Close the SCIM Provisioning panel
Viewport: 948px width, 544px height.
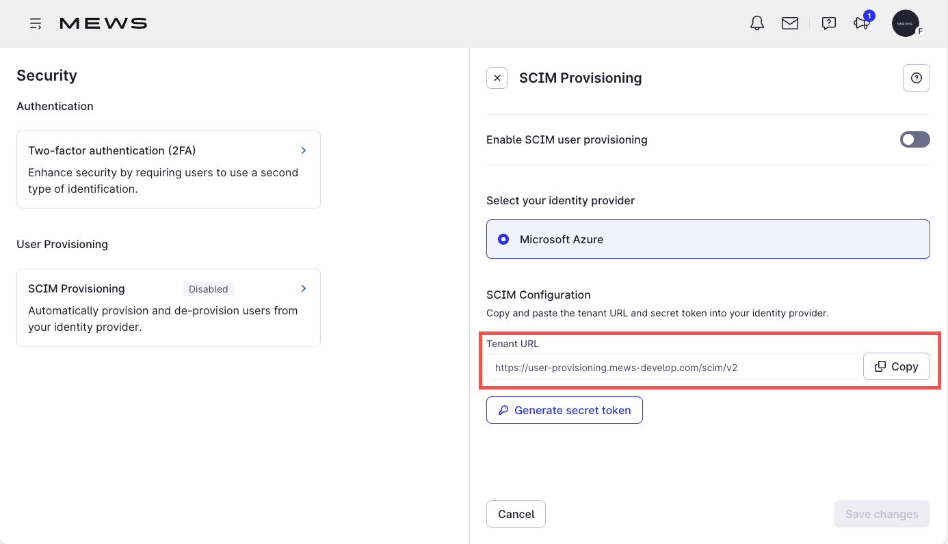[x=497, y=78]
